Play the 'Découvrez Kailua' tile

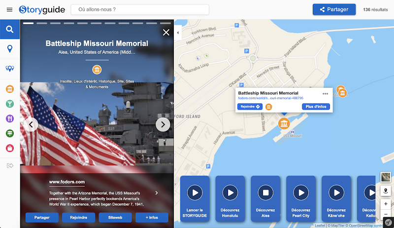(x=370, y=193)
